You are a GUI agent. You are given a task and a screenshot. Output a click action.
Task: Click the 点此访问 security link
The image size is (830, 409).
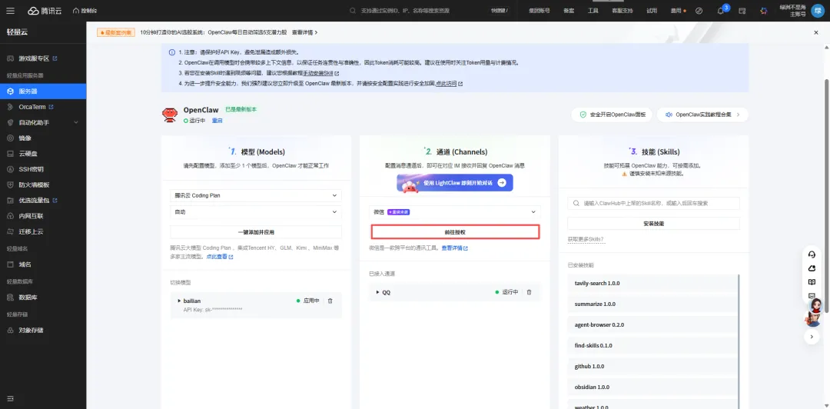[447, 84]
